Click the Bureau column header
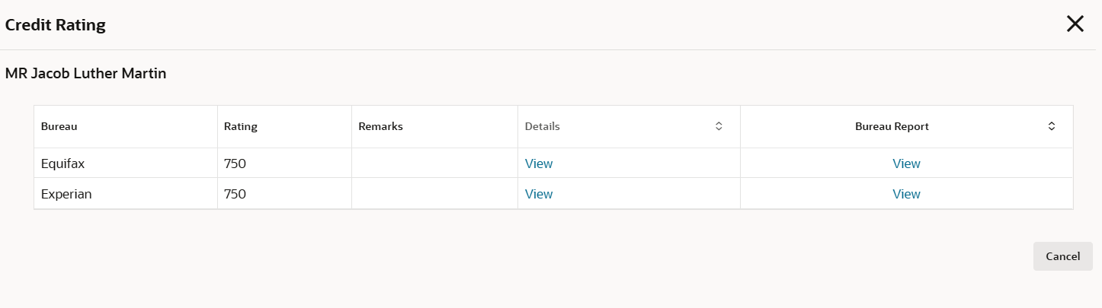The image size is (1102, 308). [x=59, y=127]
